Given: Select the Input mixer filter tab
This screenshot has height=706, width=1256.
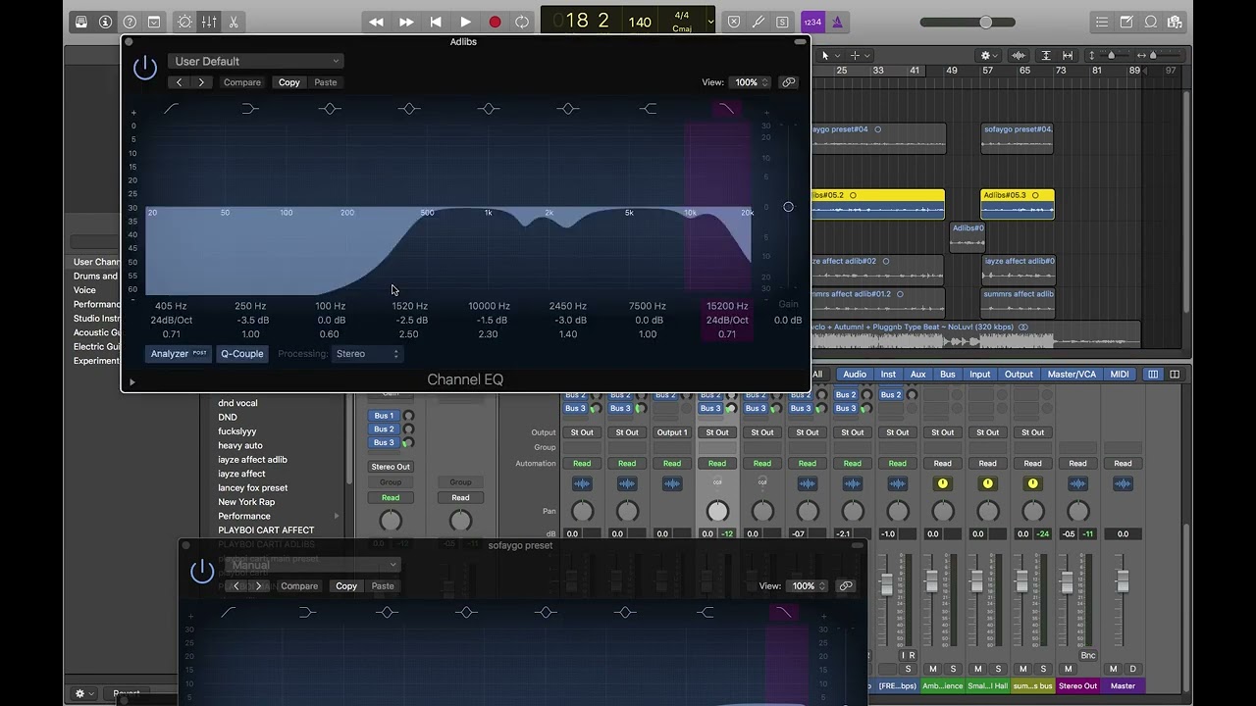Looking at the screenshot, I should [980, 374].
